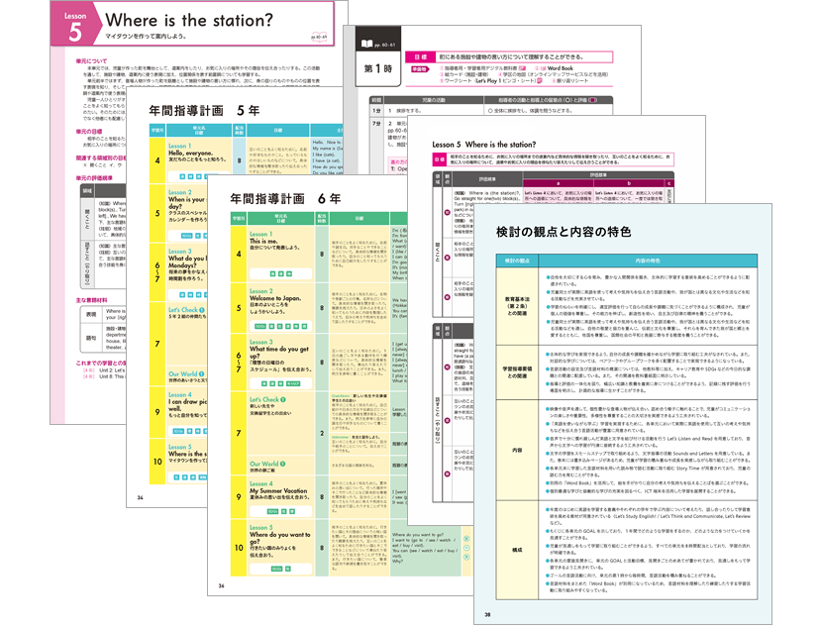Expand the 教育基本法（第2条）との関連 row
821x629 pixels.
click(514, 305)
